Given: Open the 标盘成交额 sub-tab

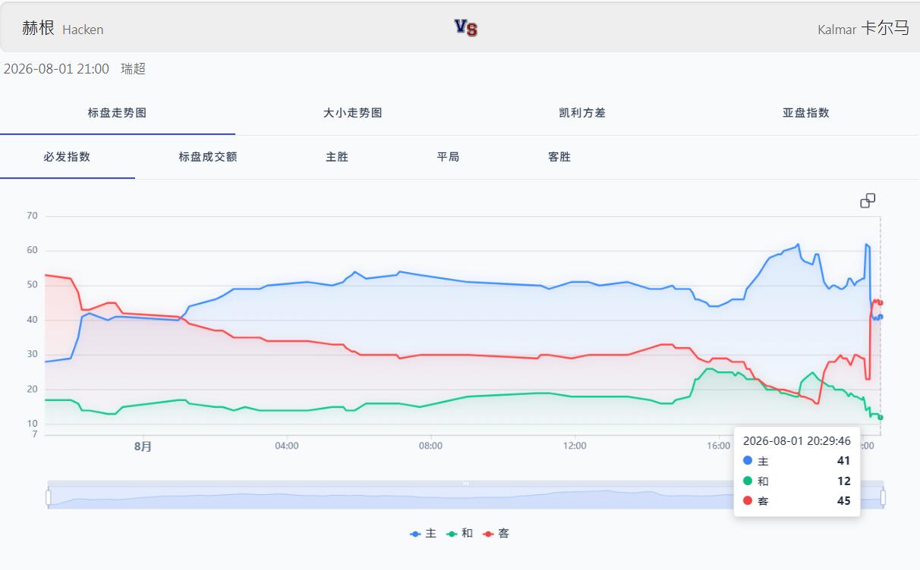Looking at the screenshot, I should (208, 157).
